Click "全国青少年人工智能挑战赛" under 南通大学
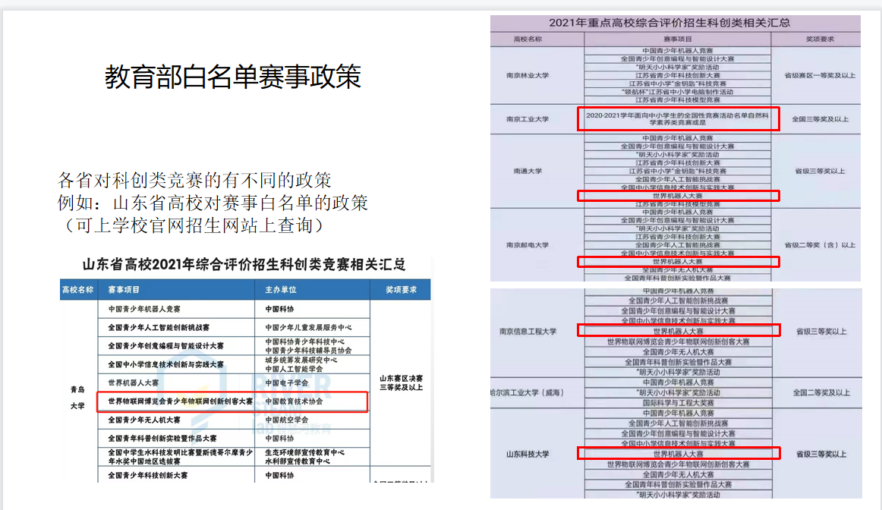The image size is (882, 510). (x=677, y=179)
